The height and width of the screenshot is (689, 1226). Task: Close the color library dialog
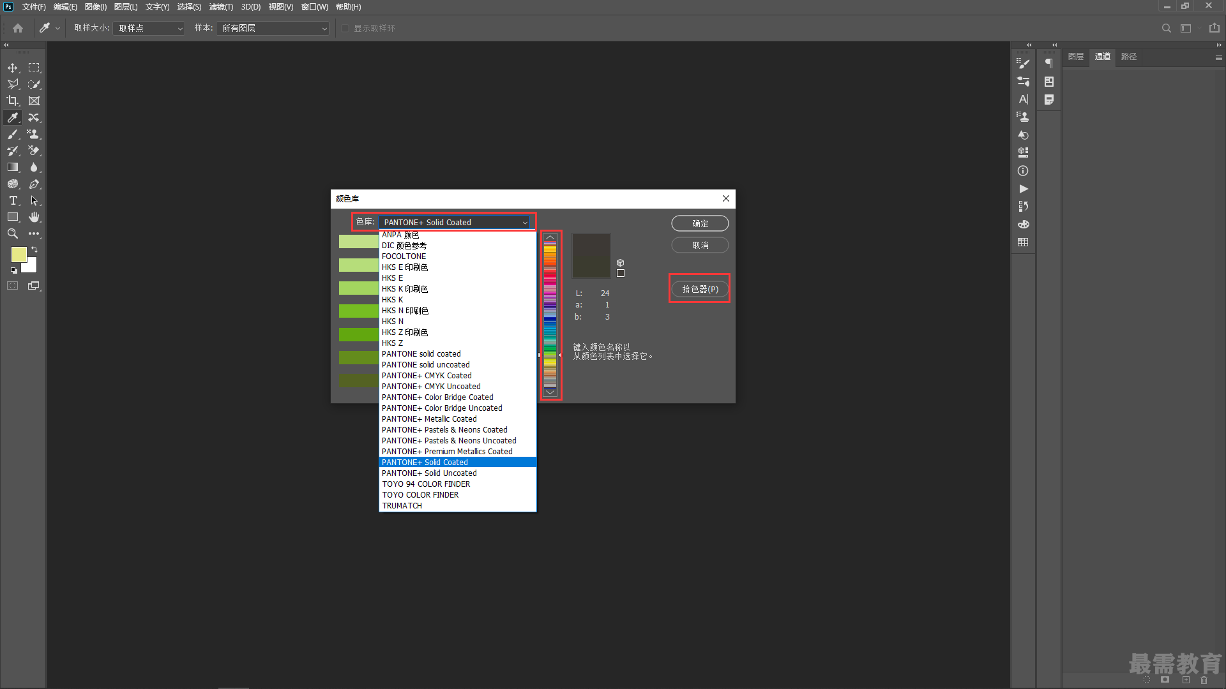[x=726, y=198]
